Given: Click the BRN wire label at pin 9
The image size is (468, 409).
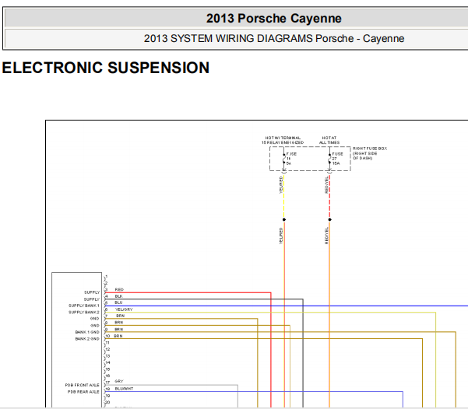Looking at the screenshot, I should (x=119, y=330).
